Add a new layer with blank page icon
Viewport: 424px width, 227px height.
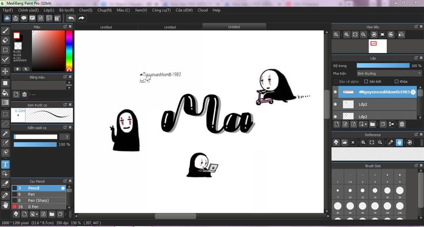coord(337,124)
